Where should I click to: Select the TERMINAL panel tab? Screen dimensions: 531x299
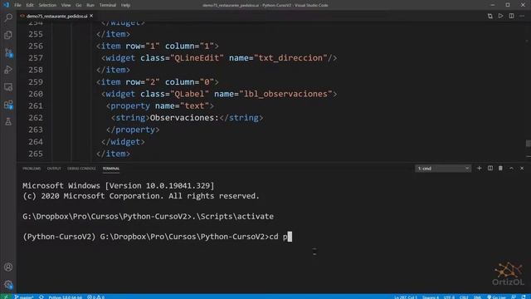click(111, 169)
